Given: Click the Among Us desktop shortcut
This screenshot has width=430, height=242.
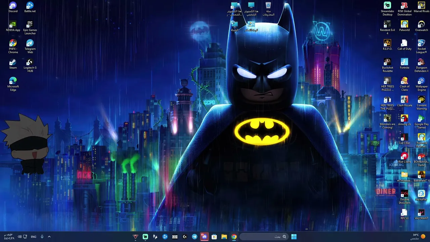Looking at the screenshot, I should coord(404,120).
